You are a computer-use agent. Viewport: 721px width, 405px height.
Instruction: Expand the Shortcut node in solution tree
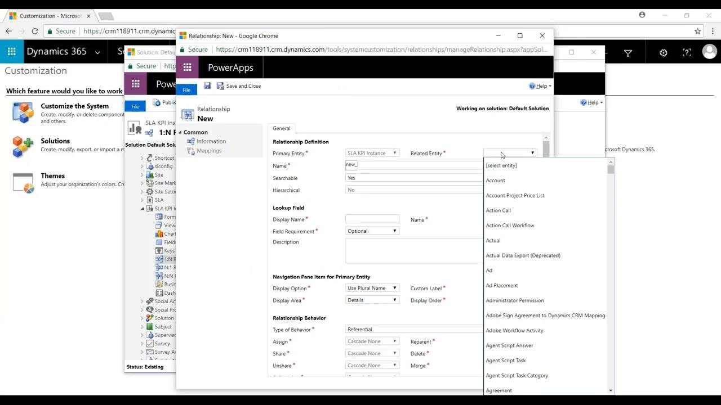tap(142, 158)
